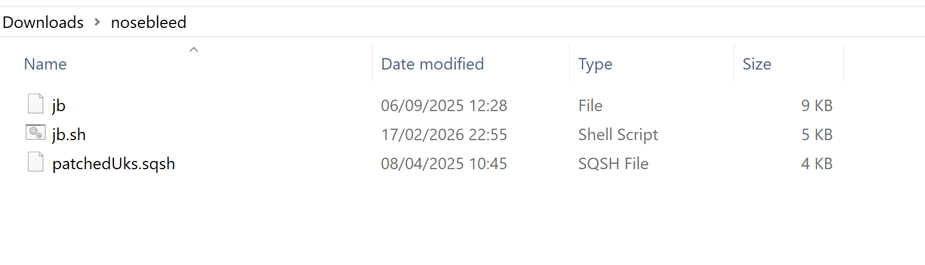Click nosebleed folder in address path
Screen dimensions: 925x265
149,22
